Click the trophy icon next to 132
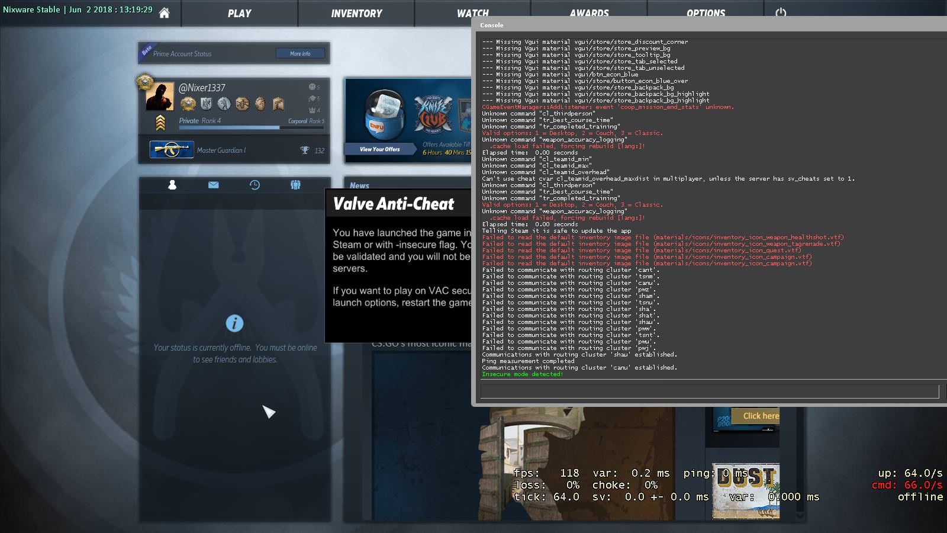Screen dimensions: 947x533 coord(305,150)
